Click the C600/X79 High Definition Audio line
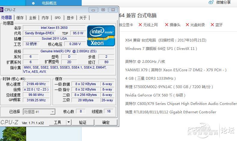The height and width of the screenshot is (141, 237). [x=181, y=104]
